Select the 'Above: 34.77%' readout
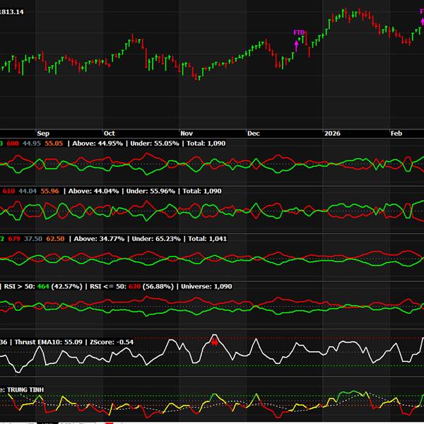 tap(99, 239)
